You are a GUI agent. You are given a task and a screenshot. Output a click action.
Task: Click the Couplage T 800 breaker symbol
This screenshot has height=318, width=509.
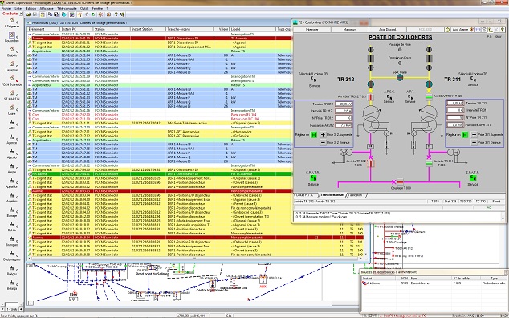coord(400,181)
